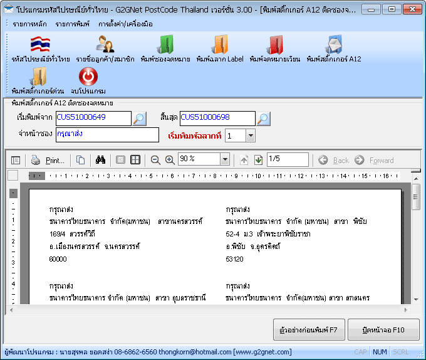Click binoculars find icon

(x=100, y=160)
